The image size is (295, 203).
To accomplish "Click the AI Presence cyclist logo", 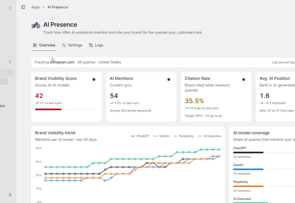I will pos(36,25).
